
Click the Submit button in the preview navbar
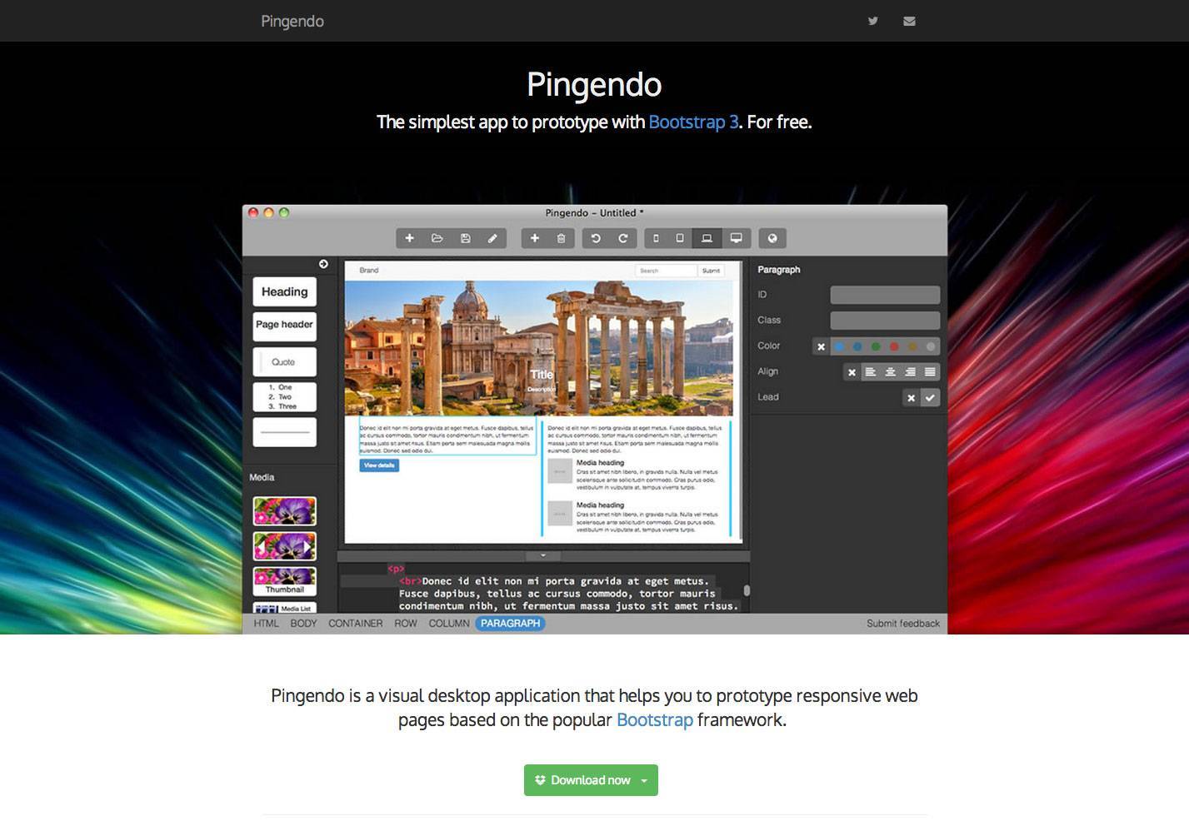(x=711, y=271)
